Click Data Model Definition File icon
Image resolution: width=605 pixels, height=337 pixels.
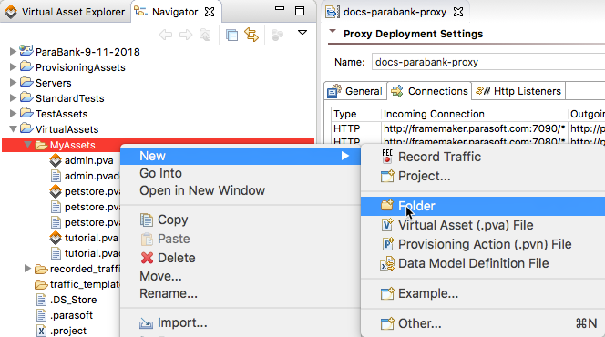coord(387,263)
